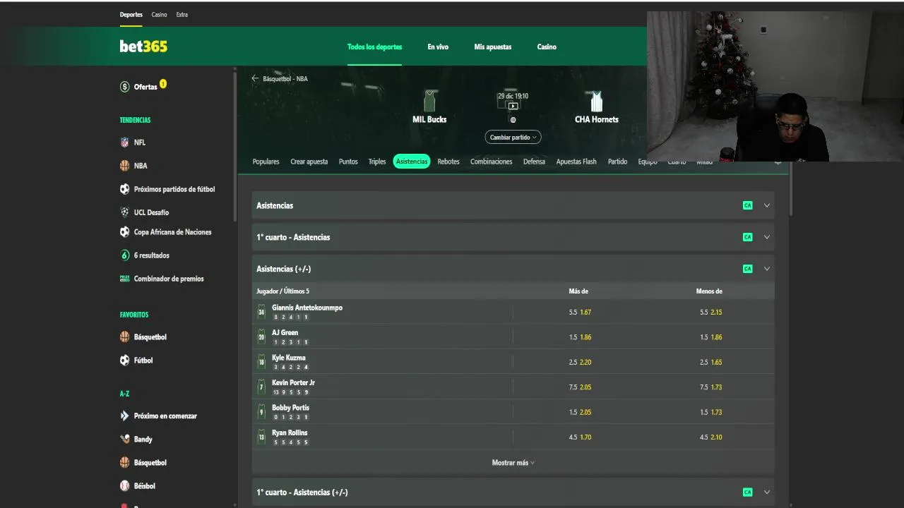The image size is (904, 508).
Task: Select the Apuestas Flash tab
Action: coord(576,162)
